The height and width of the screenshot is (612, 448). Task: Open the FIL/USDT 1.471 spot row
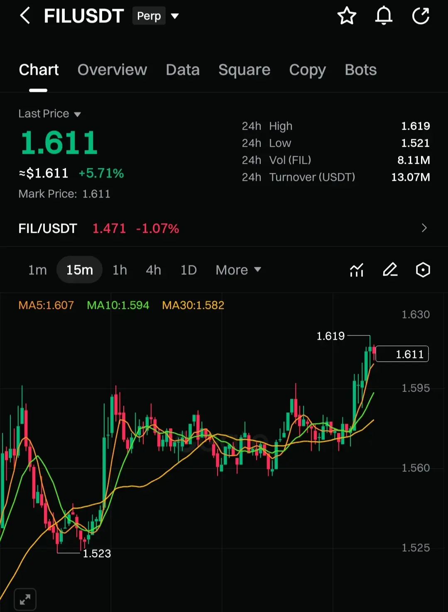tap(224, 228)
